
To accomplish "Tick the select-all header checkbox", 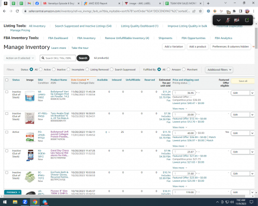I will pyautogui.click(x=7, y=80).
